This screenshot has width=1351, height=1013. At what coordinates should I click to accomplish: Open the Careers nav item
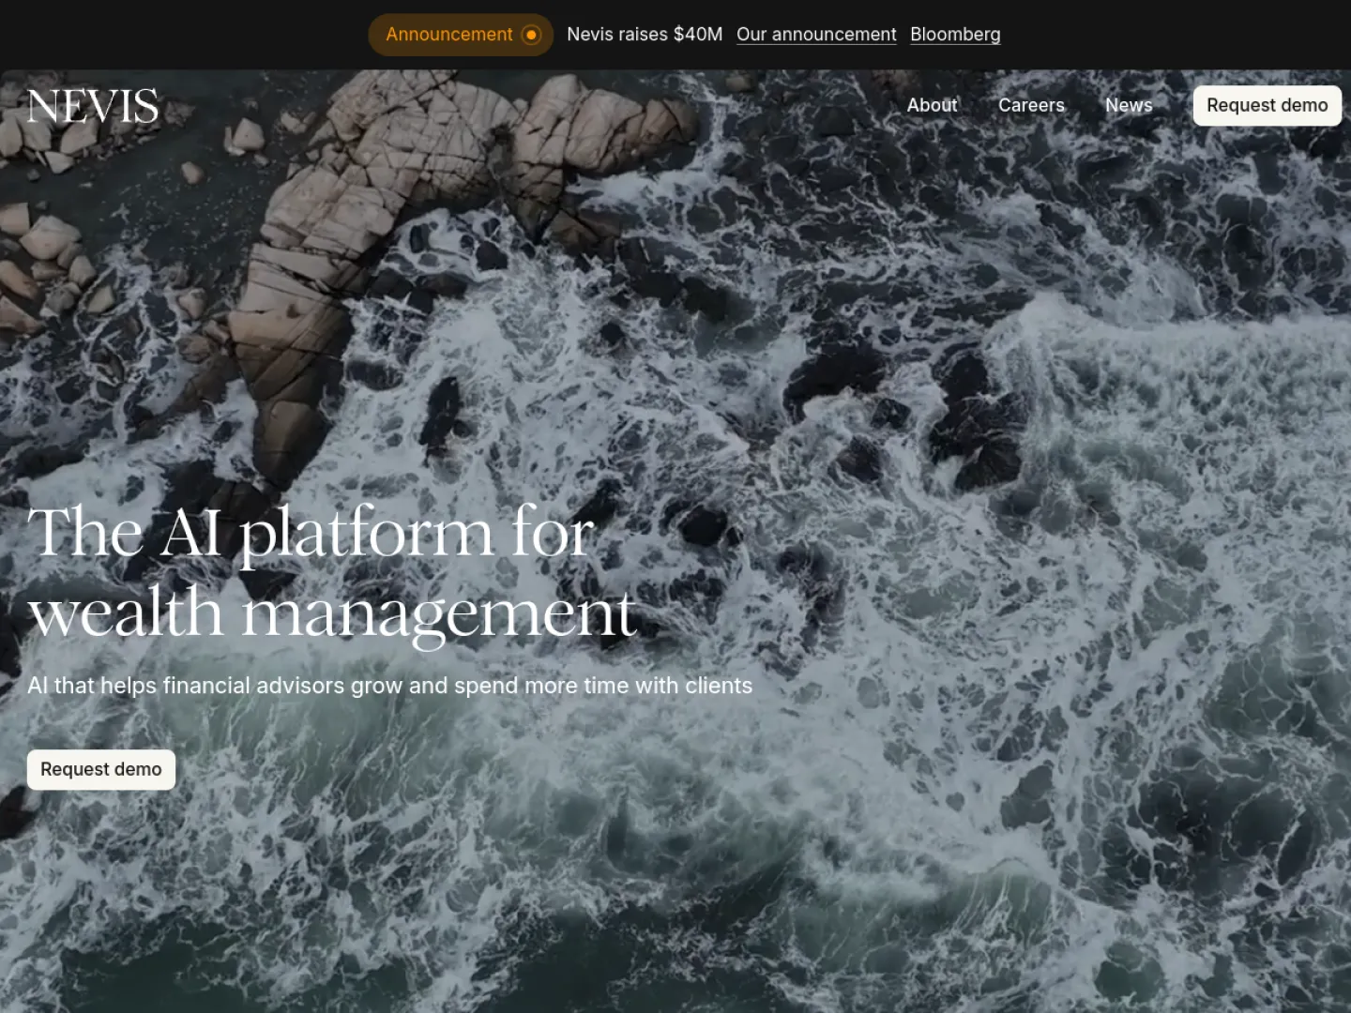pos(1031,105)
